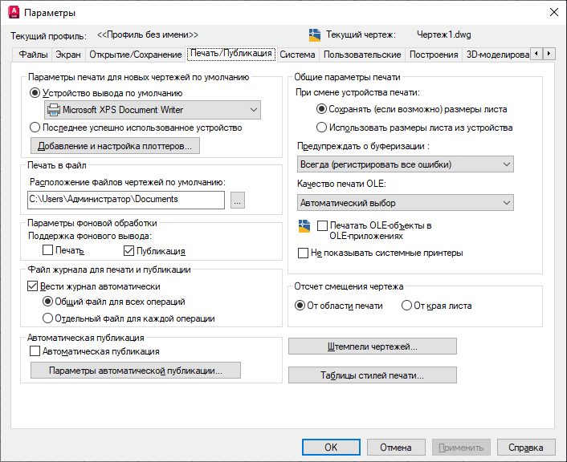The width and height of the screenshot is (567, 462).
Task: Click the Штемпели чертежей button
Action: coord(372,346)
